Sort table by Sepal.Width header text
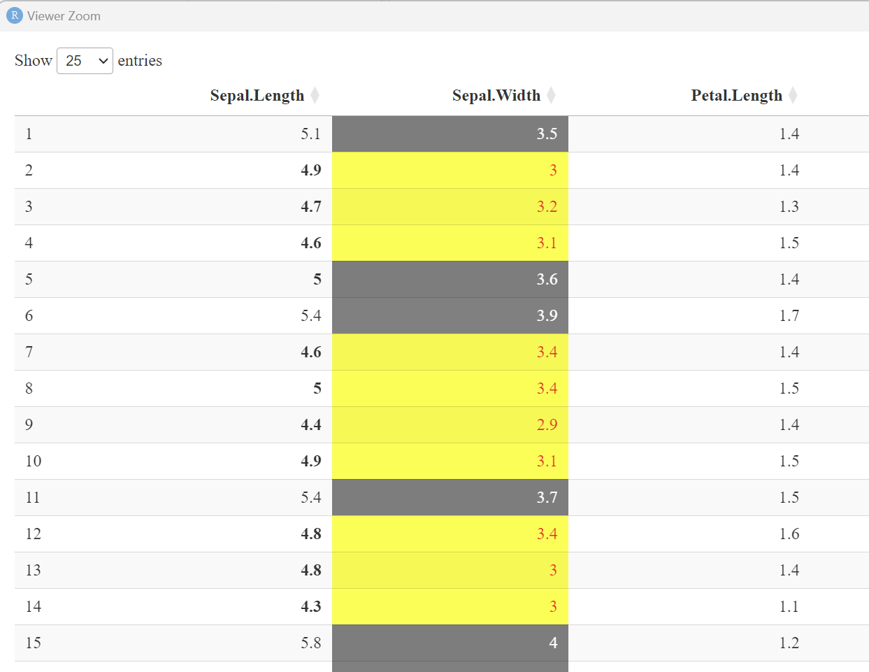Viewport: 869px width, 672px height. click(x=496, y=96)
